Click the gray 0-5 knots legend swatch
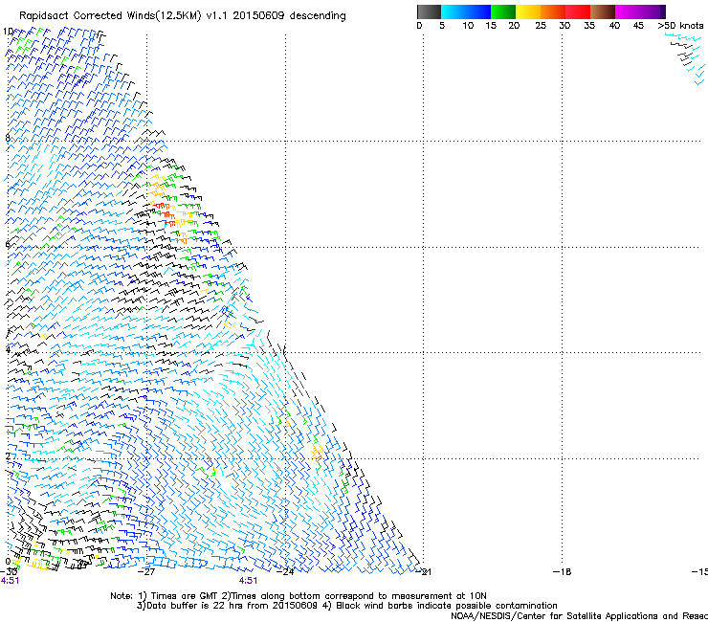Image resolution: width=708 pixels, height=622 pixels. click(429, 11)
